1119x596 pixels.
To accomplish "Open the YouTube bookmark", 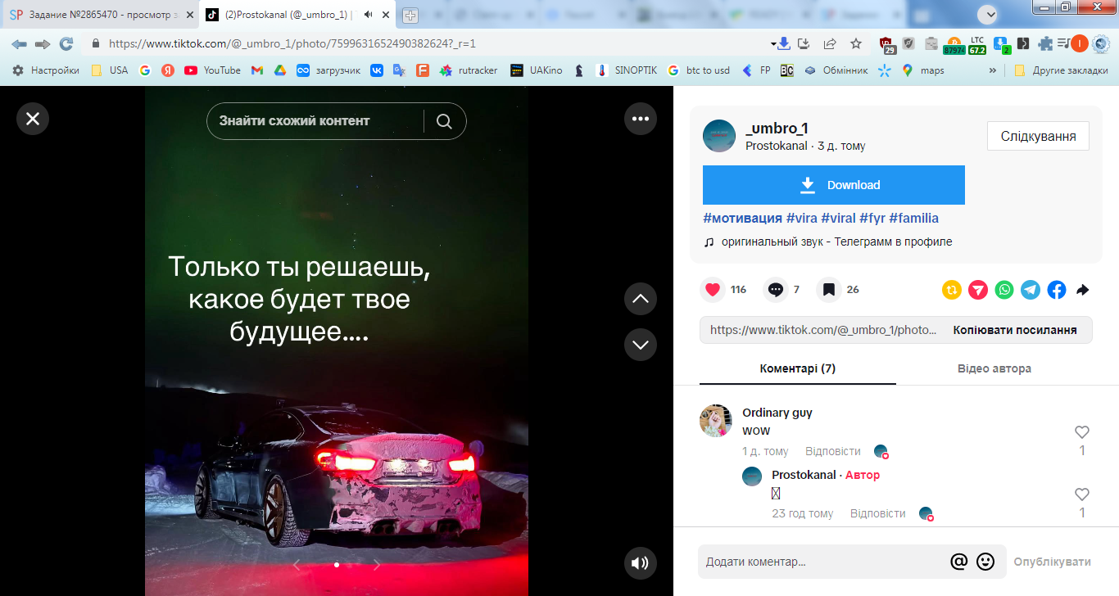I will tap(212, 70).
